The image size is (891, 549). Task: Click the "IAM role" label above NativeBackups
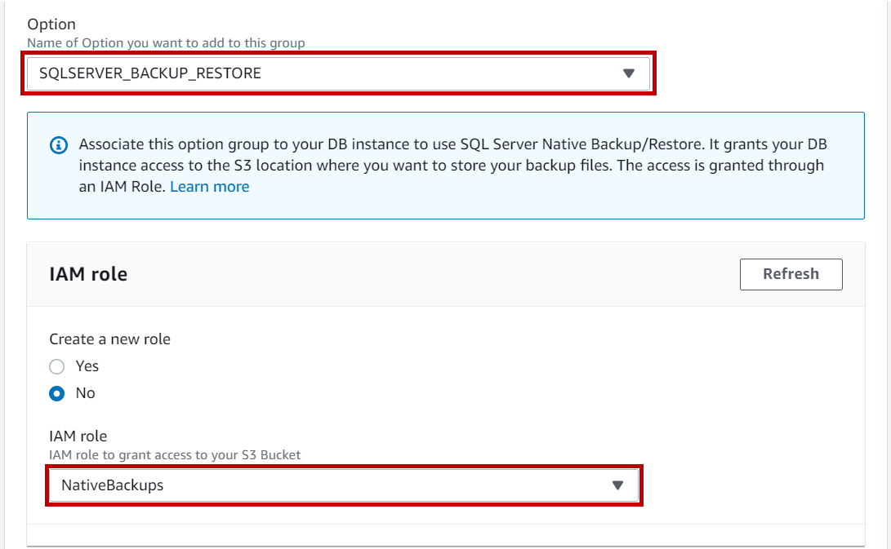(78, 436)
